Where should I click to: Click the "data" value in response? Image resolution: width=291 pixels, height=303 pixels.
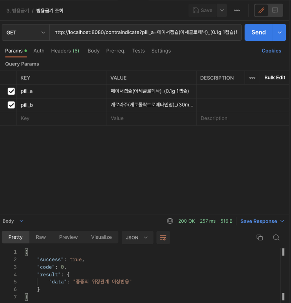coord(102,281)
